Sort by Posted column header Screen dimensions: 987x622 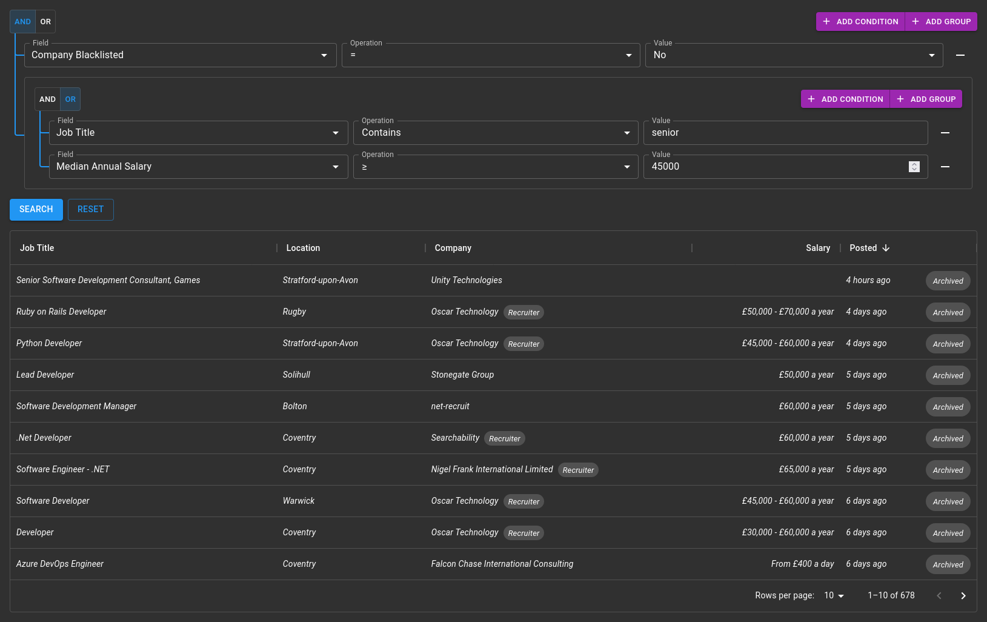(x=863, y=248)
